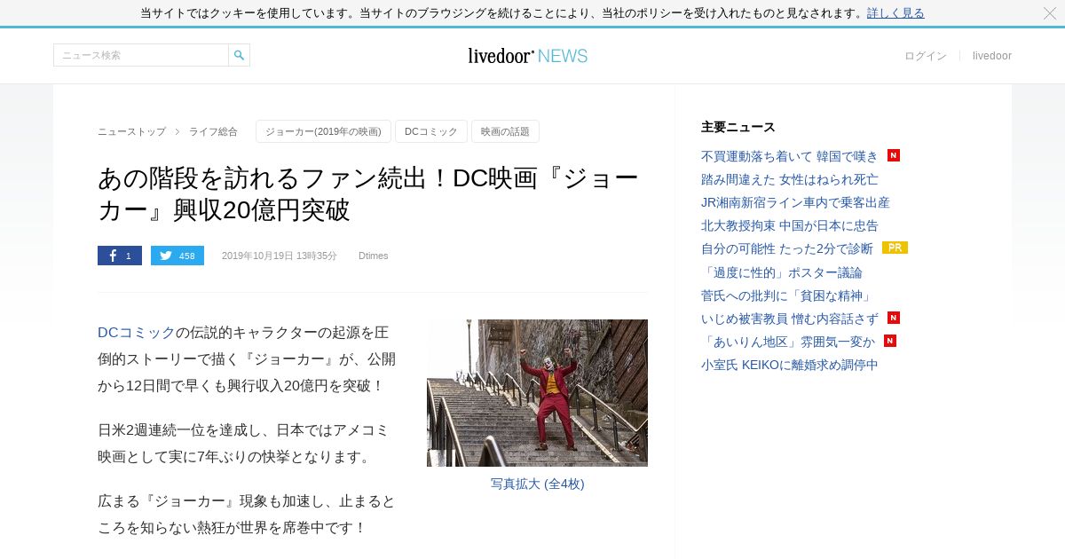Open 詳しく見る cookie policy link
Image resolution: width=1065 pixels, height=559 pixels.
coord(895,13)
